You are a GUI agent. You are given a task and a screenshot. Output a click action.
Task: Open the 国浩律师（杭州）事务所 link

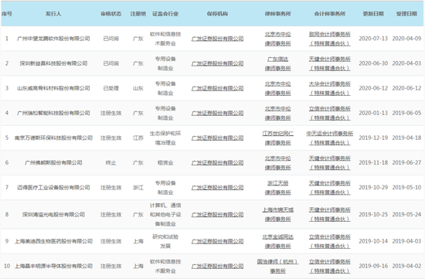tap(278, 267)
